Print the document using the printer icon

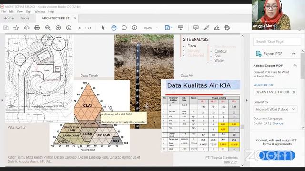point(37,28)
